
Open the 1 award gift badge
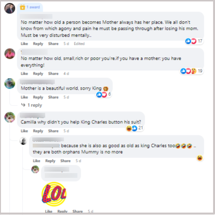[30, 7]
